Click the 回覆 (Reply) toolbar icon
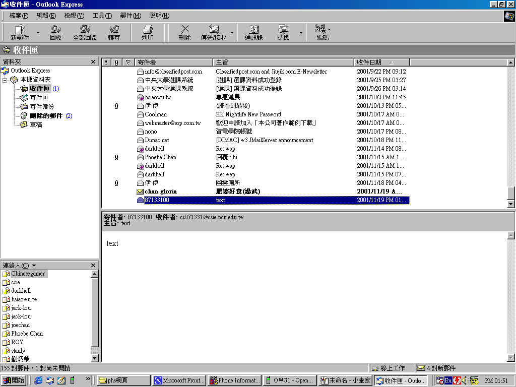Viewport: 516px width, 387px height. tap(55, 33)
